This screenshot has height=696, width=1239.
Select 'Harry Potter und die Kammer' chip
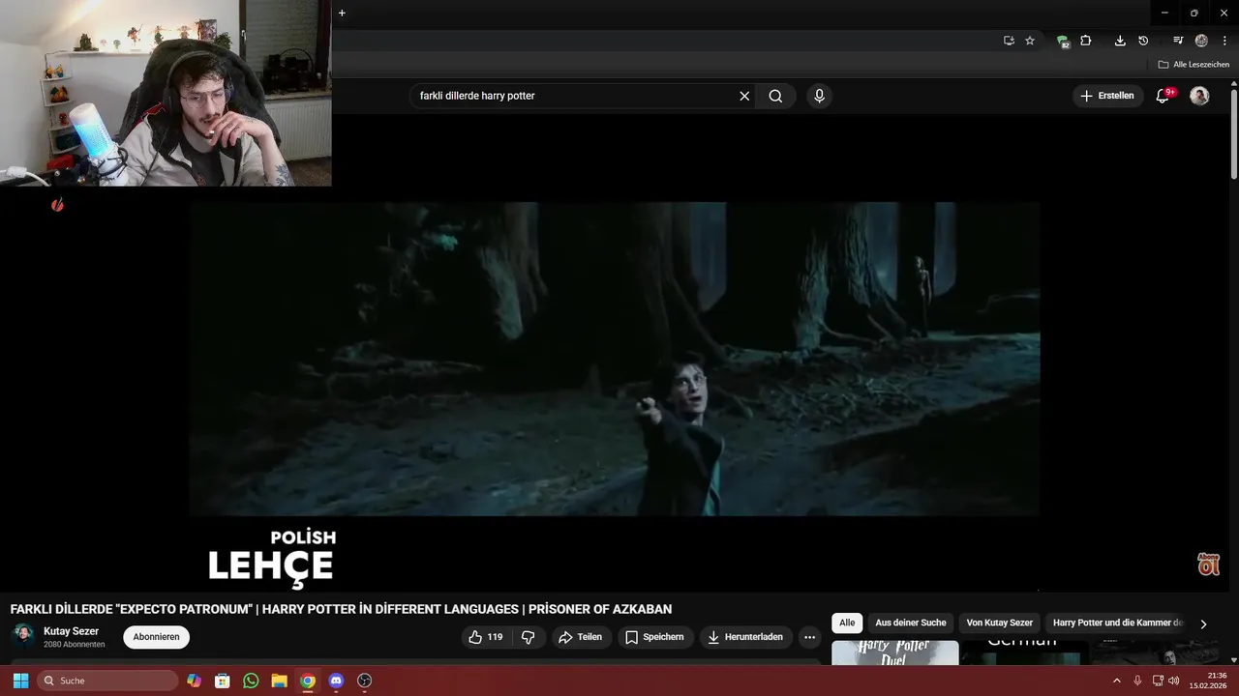pos(1118,623)
